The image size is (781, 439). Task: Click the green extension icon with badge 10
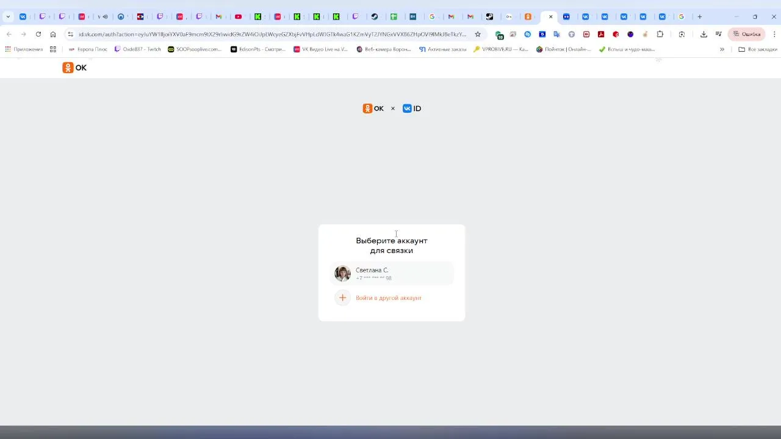499,35
